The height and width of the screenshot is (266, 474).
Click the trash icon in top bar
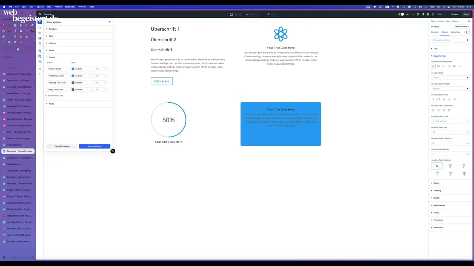[x=428, y=14]
